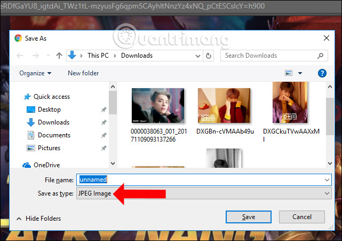The height and width of the screenshot is (241, 342).
Task: Click the Chrome icon in title bar
Action: pos(18,38)
